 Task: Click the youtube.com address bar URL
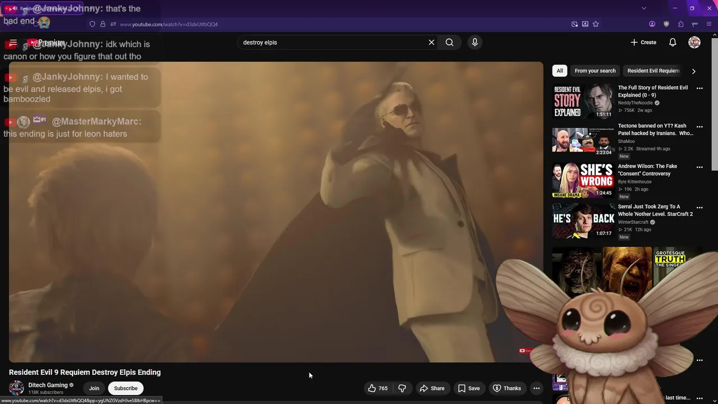tap(168, 24)
